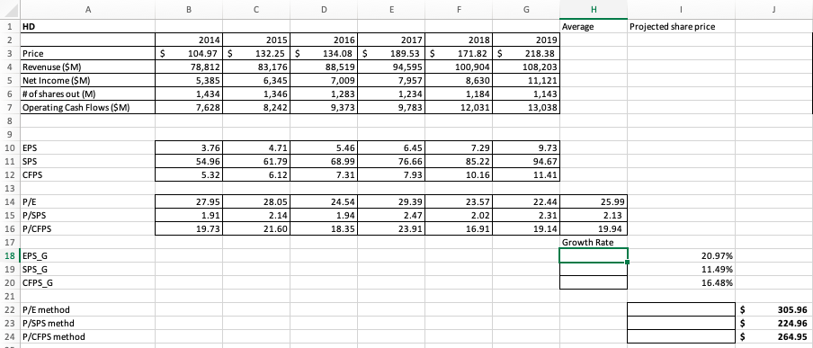The image size is (813, 348).
Task: Select P/CFPS average 19.94
Action: pyautogui.click(x=594, y=228)
